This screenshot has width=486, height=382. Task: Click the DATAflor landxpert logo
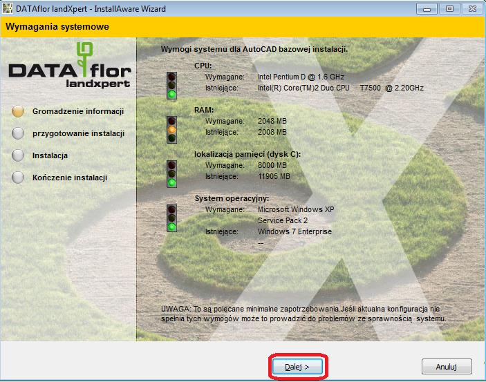pos(70,66)
